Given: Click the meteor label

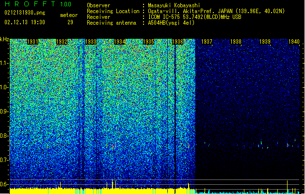Looking at the screenshot, I should (69, 15).
